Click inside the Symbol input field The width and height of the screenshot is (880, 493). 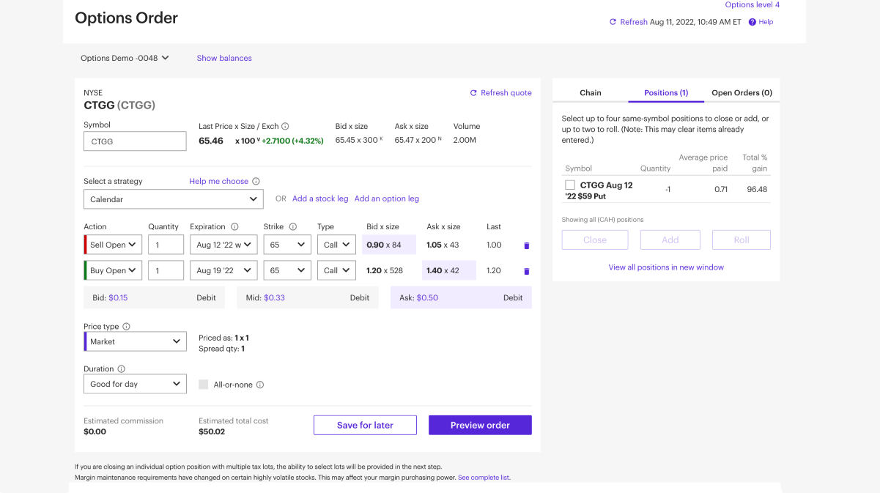(135, 141)
